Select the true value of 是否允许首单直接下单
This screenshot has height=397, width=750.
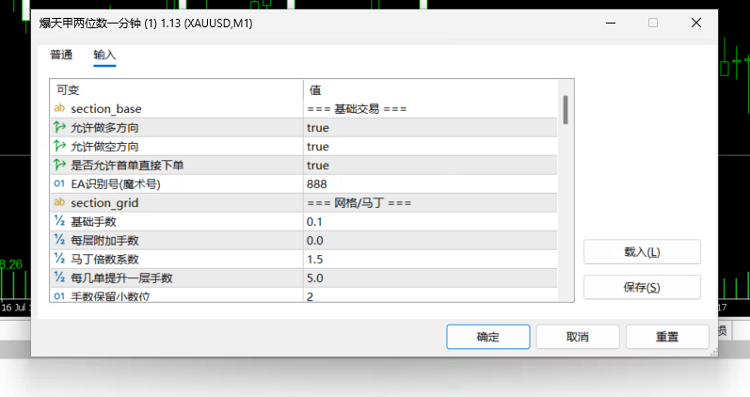[x=318, y=165]
